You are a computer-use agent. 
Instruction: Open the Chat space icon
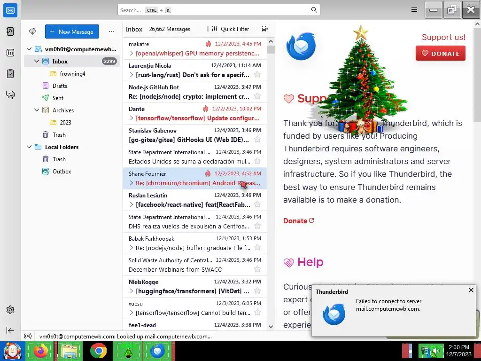pyautogui.click(x=10, y=94)
